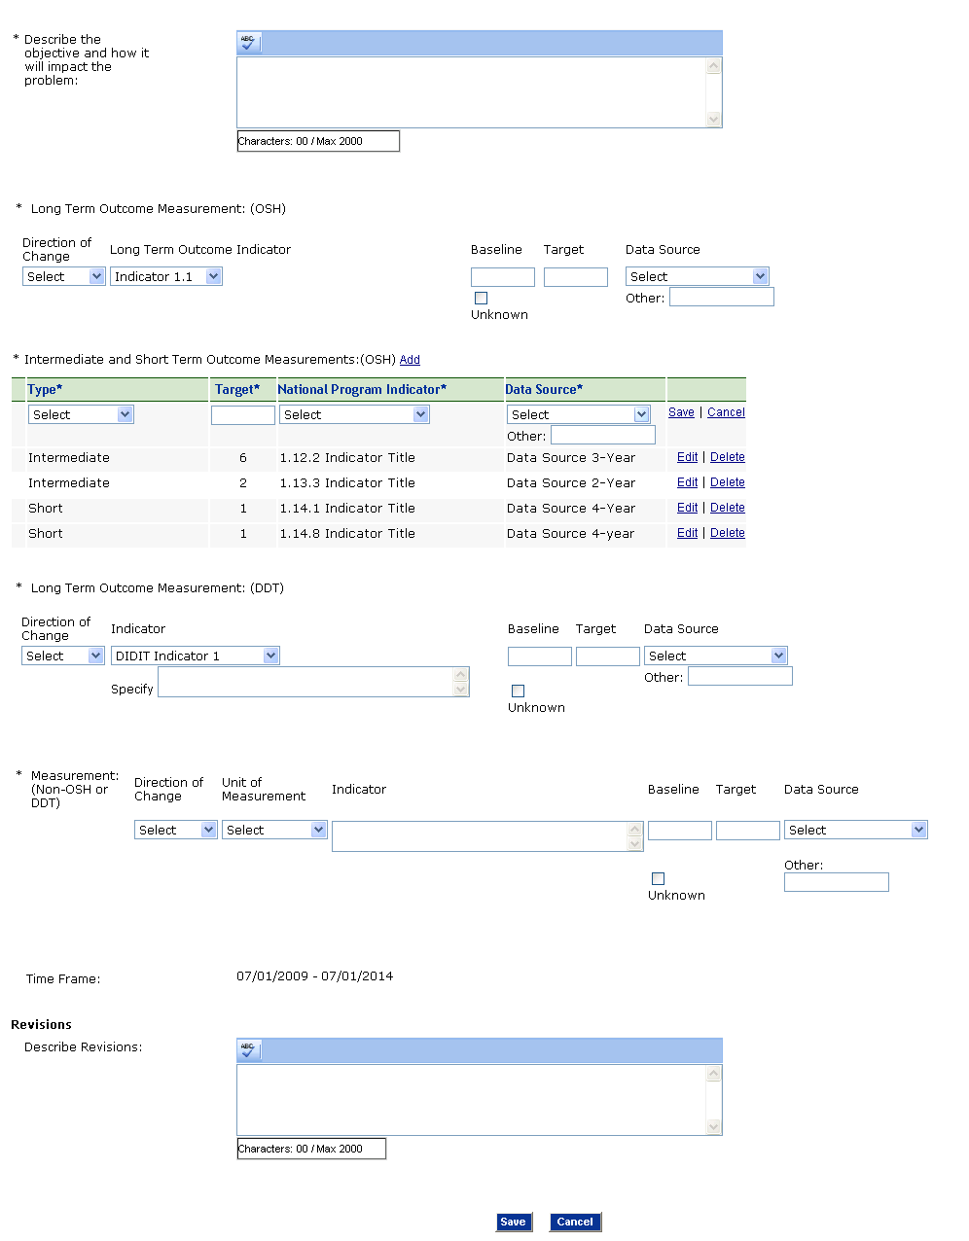Open National Program Indicator select dropdown
This screenshot has width=969, height=1241.
tap(354, 415)
